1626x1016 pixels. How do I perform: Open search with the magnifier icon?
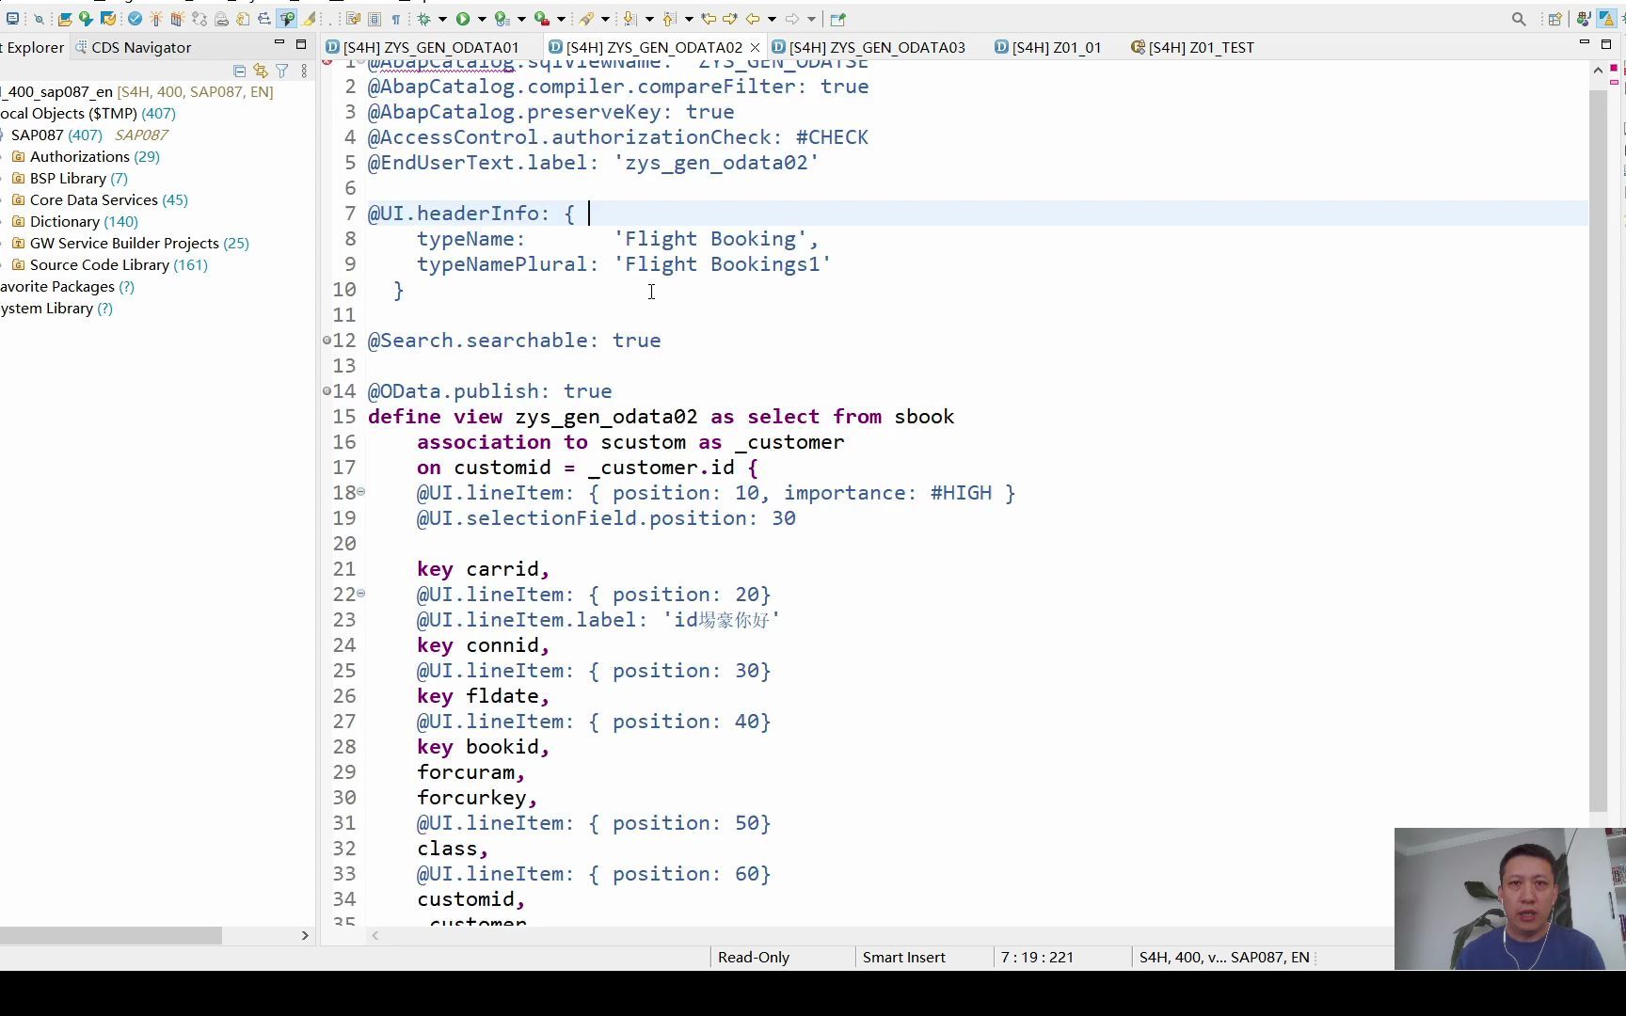pos(1517,18)
